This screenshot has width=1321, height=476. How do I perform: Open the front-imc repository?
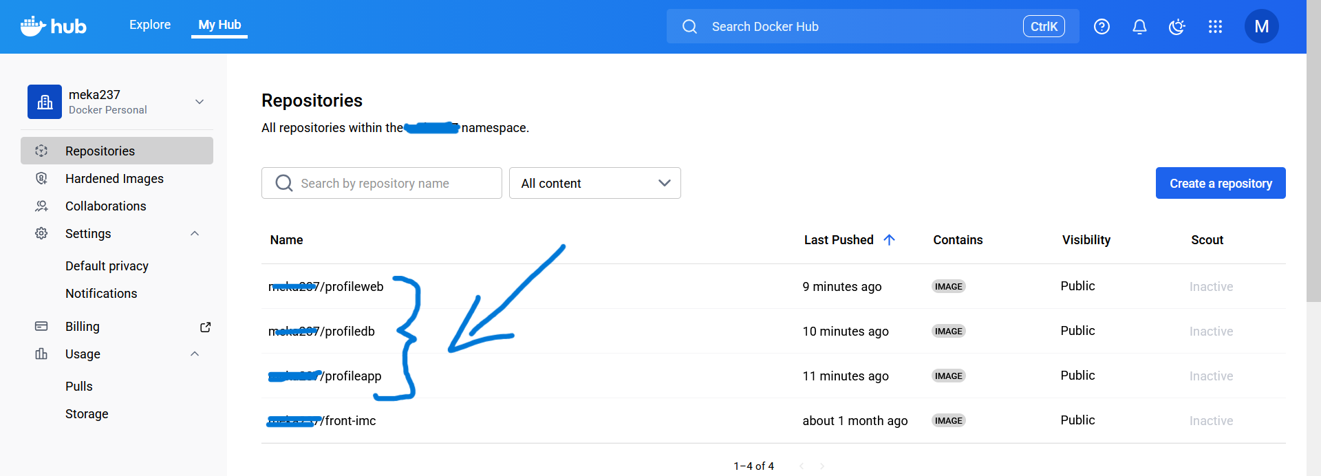[x=322, y=421]
